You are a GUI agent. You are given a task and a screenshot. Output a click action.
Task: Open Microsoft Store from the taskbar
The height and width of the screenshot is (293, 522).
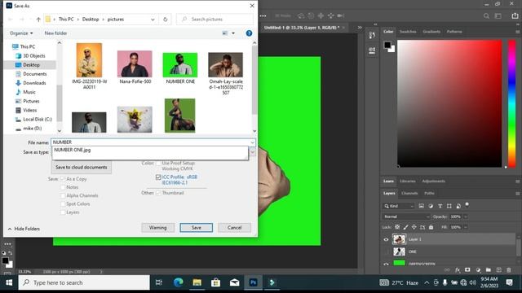click(215, 282)
